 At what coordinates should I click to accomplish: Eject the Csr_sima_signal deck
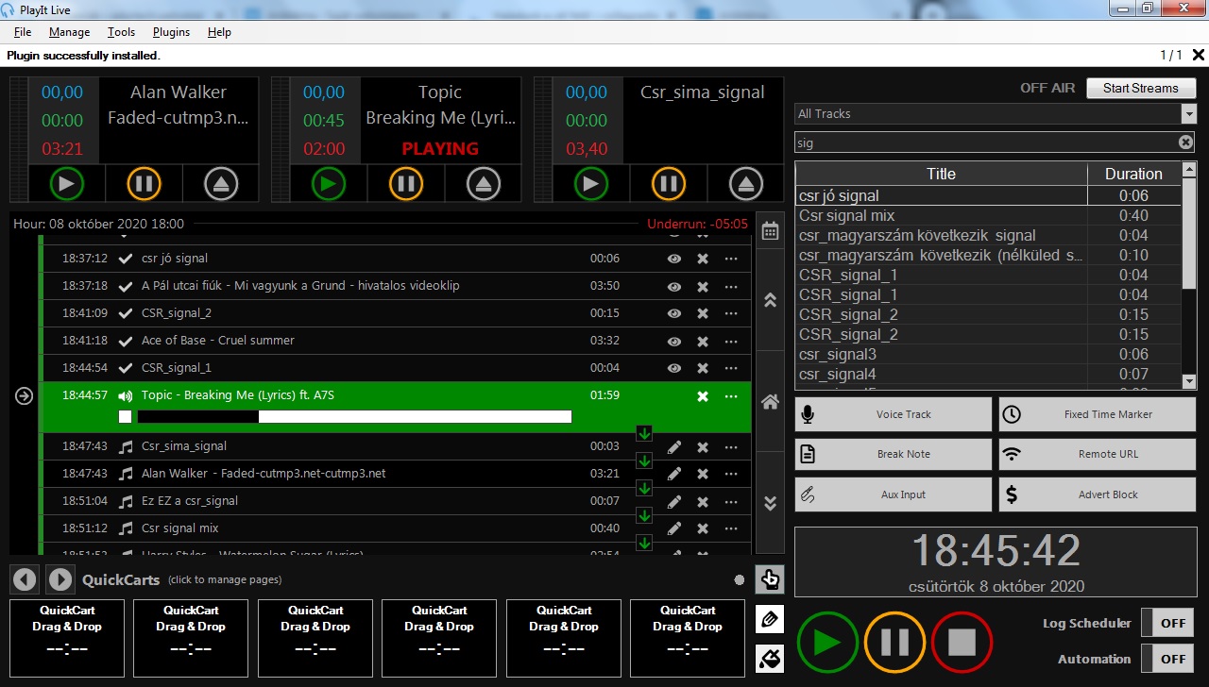click(745, 183)
